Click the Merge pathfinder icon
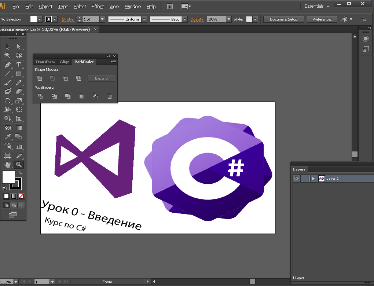The height and width of the screenshot is (286, 374). coord(68,96)
